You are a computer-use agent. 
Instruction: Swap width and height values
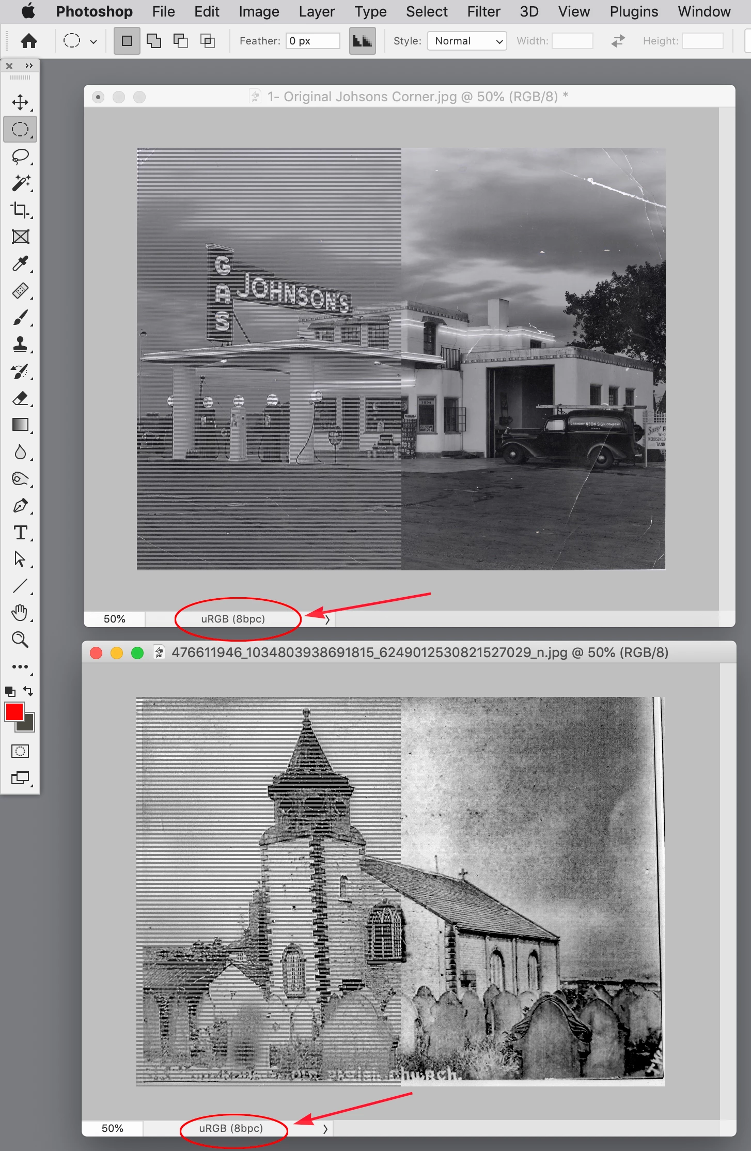(618, 41)
